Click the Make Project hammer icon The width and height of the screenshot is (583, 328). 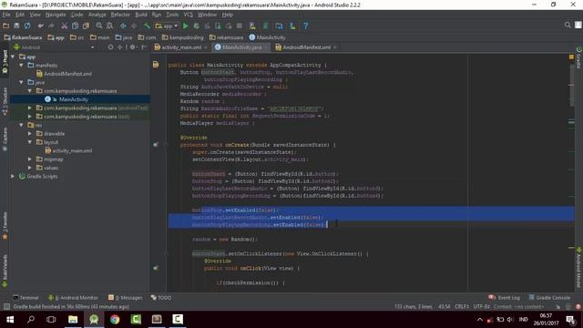[147, 26]
